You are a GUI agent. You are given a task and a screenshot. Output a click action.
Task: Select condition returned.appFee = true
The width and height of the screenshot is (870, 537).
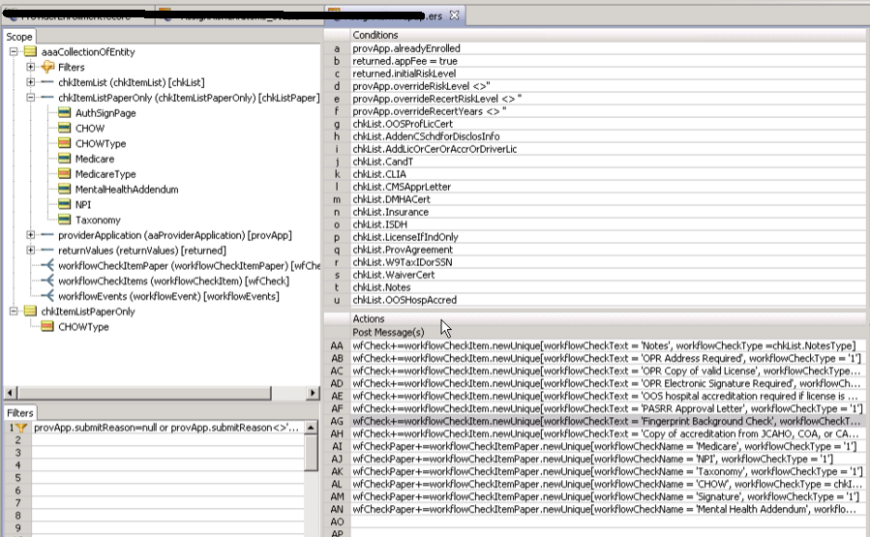[x=608, y=61]
